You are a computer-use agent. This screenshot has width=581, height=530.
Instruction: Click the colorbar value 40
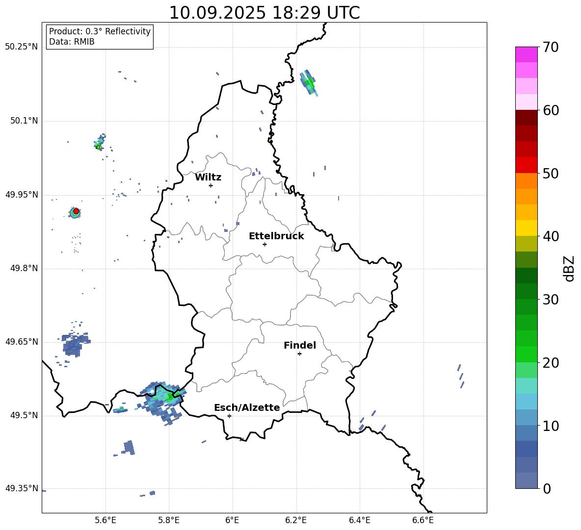coord(551,236)
